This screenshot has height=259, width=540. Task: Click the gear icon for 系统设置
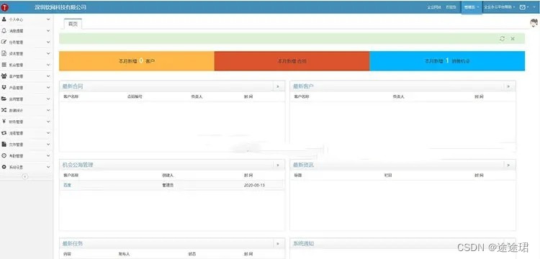[4, 167]
